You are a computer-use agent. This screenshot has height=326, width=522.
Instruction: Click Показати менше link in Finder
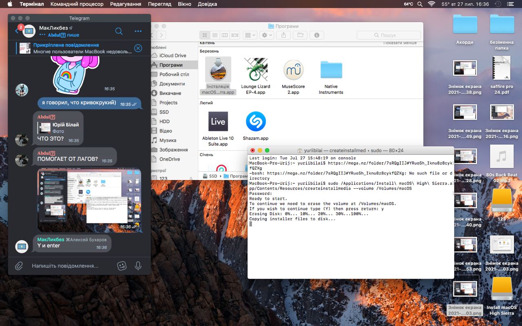[x=400, y=43]
